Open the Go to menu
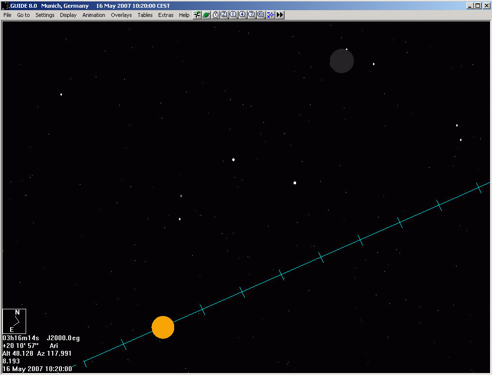 pos(23,15)
